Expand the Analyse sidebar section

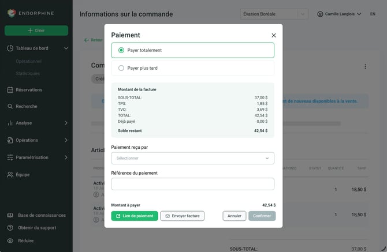click(x=37, y=123)
